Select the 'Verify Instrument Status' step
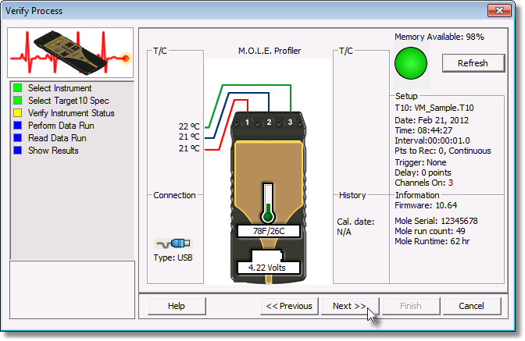This screenshot has height=341, width=525. click(71, 113)
